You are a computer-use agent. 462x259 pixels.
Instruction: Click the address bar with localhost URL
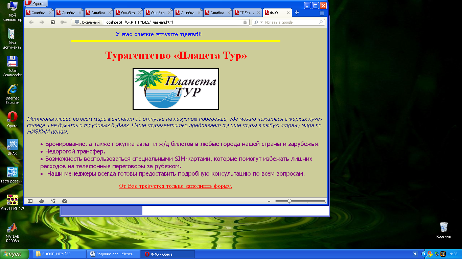(x=173, y=22)
